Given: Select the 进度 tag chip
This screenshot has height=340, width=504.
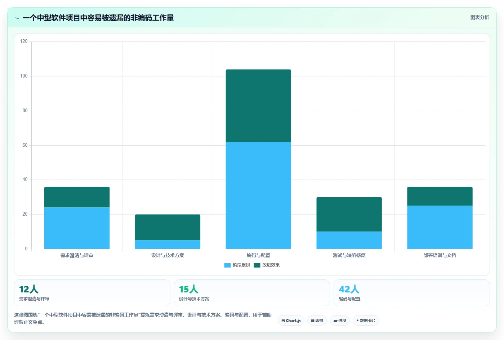Looking at the screenshot, I should pos(340,321).
